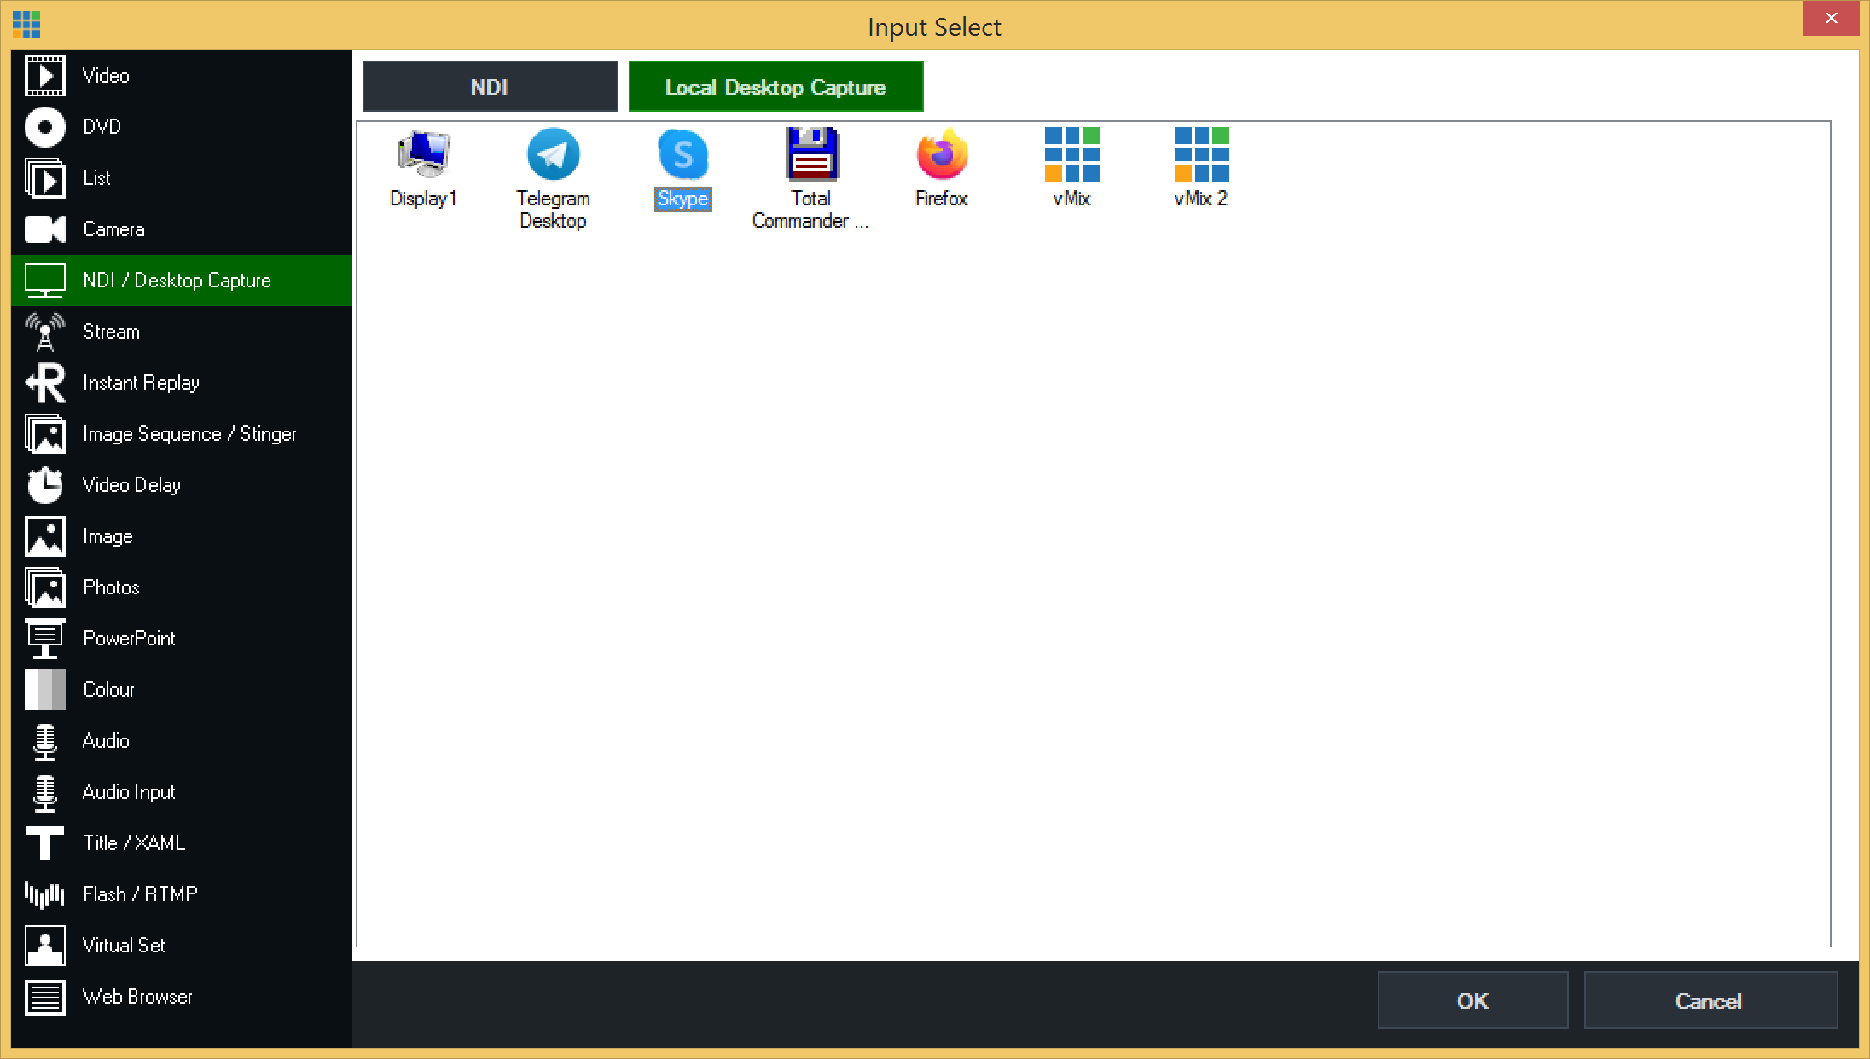Click the Telegram Desktop caption text
Viewport: 1870px width, 1059px height.
pyautogui.click(x=554, y=210)
